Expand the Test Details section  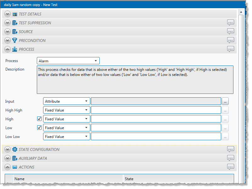point(8,14)
